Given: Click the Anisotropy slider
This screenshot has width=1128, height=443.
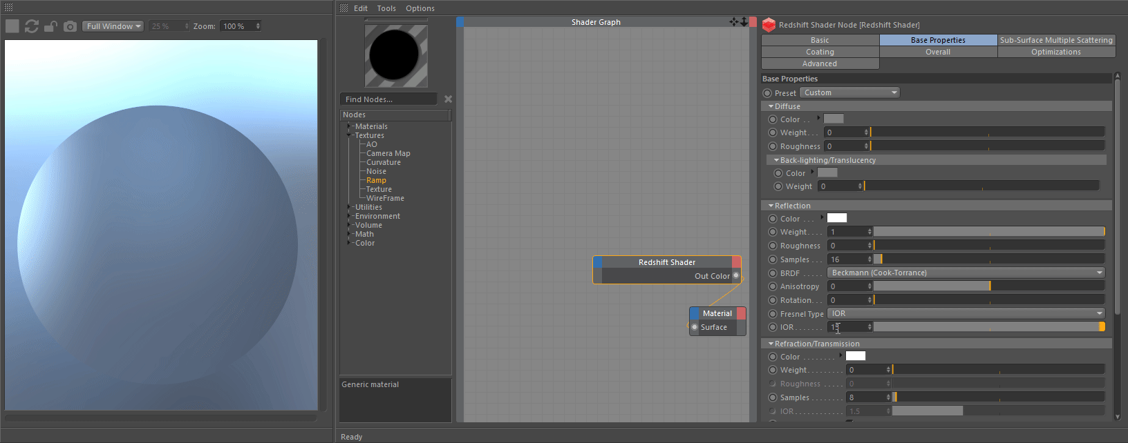Looking at the screenshot, I should coord(989,286).
